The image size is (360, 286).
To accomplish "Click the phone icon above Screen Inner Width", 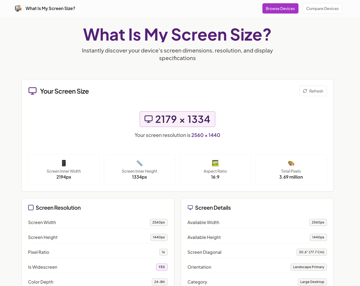I will [x=64, y=163].
